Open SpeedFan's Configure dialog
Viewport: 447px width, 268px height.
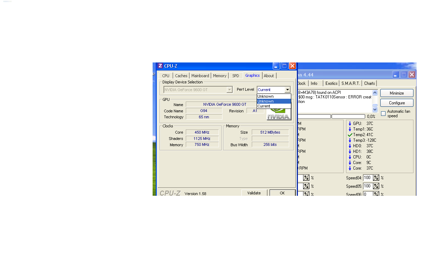click(x=397, y=103)
